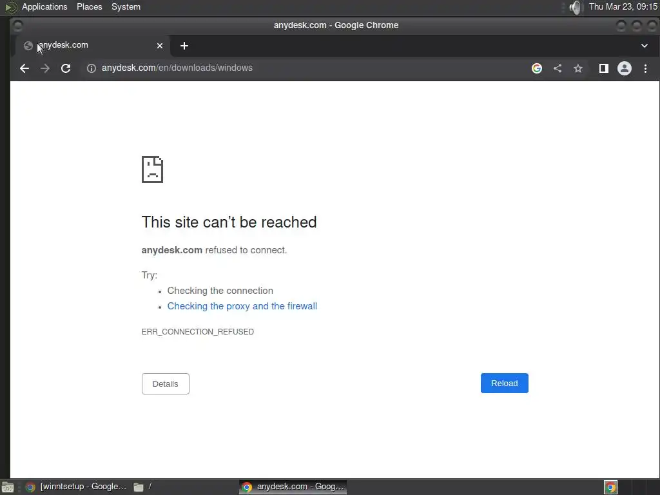Click ERR_CONNECTION_REFUSED error code text
660x495 pixels.
point(197,332)
